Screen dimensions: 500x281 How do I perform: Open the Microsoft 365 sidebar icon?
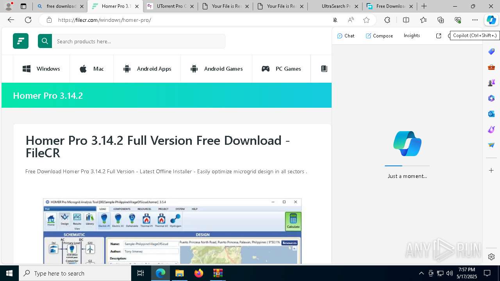coord(491,98)
